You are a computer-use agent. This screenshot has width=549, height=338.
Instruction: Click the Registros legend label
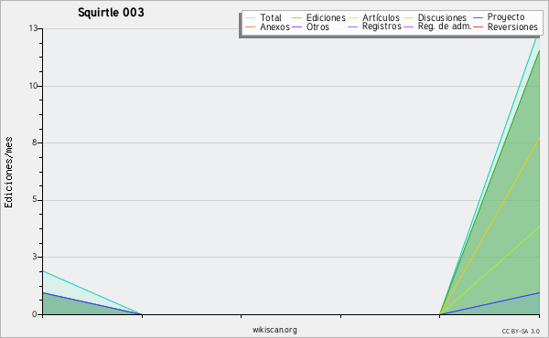coord(382,26)
